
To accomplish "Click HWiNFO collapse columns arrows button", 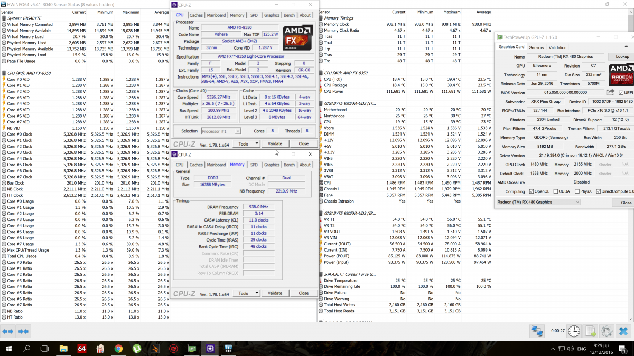I will 23,331.
